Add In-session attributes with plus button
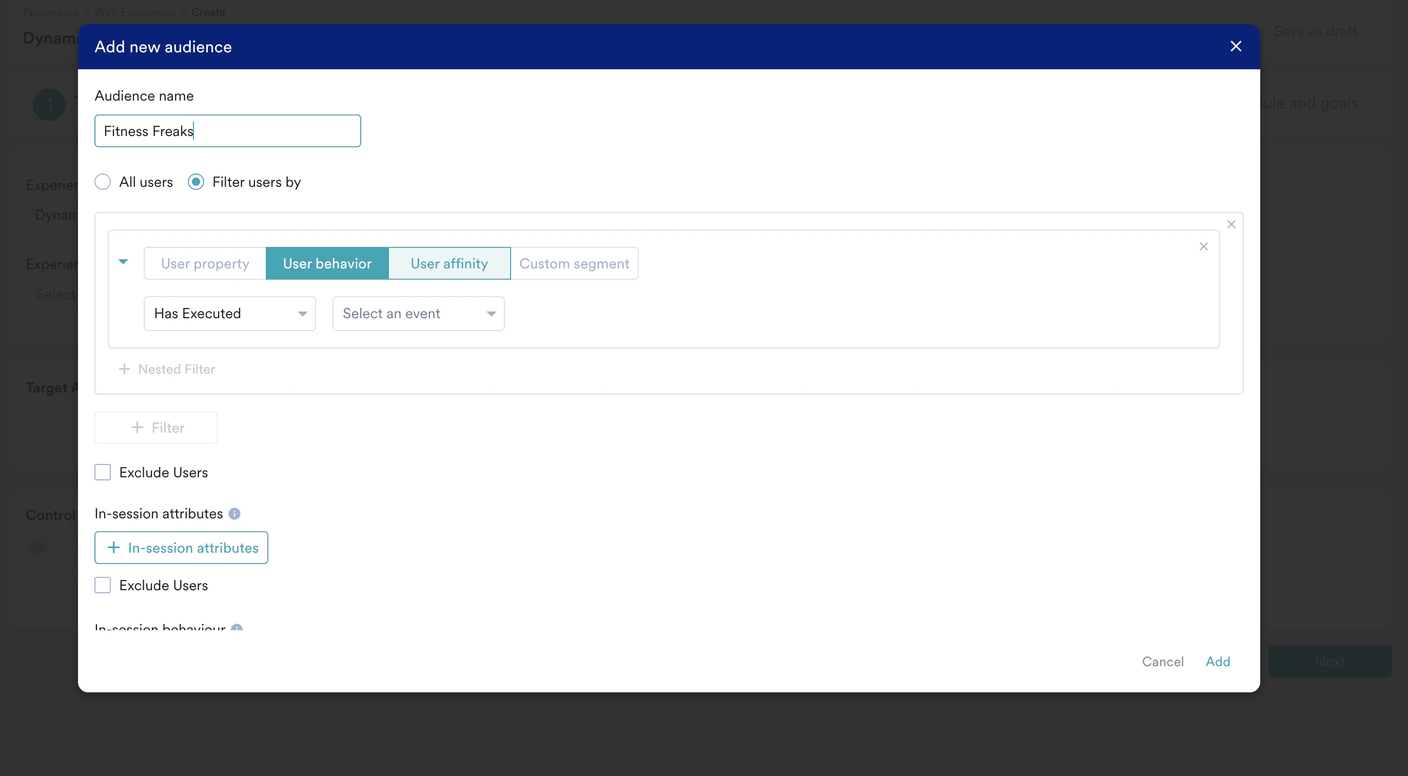The height and width of the screenshot is (776, 1408). (x=181, y=548)
